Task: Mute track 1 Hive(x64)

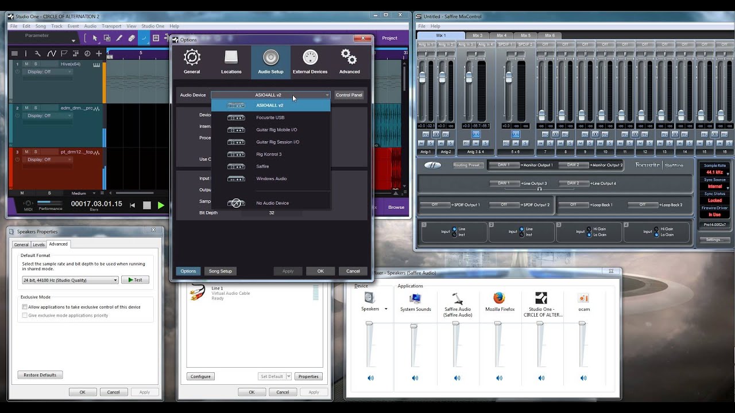Action: [26, 64]
